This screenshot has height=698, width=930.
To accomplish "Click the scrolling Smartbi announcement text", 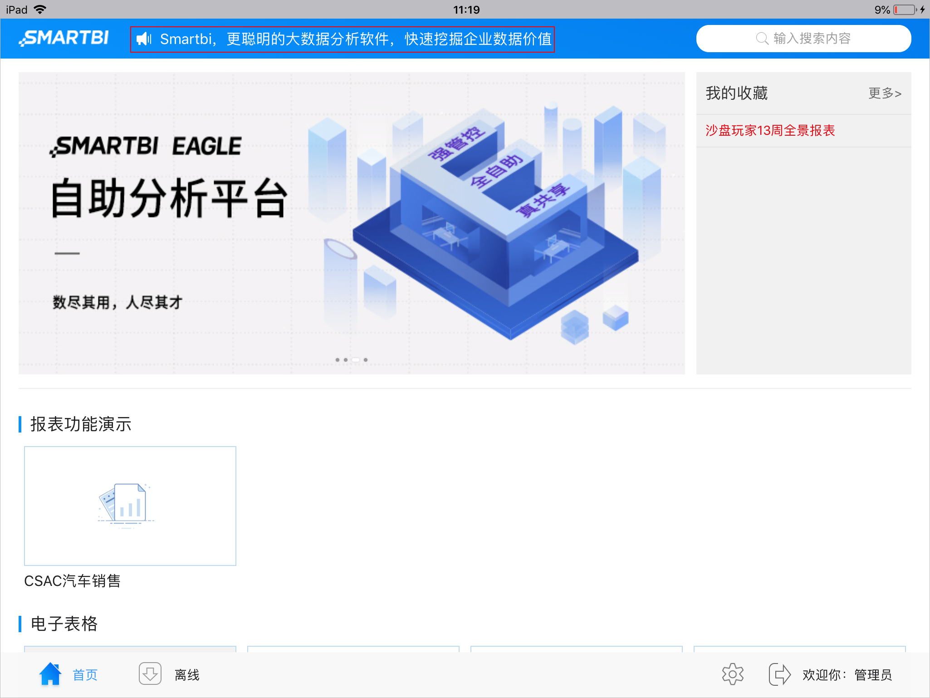I will click(356, 39).
